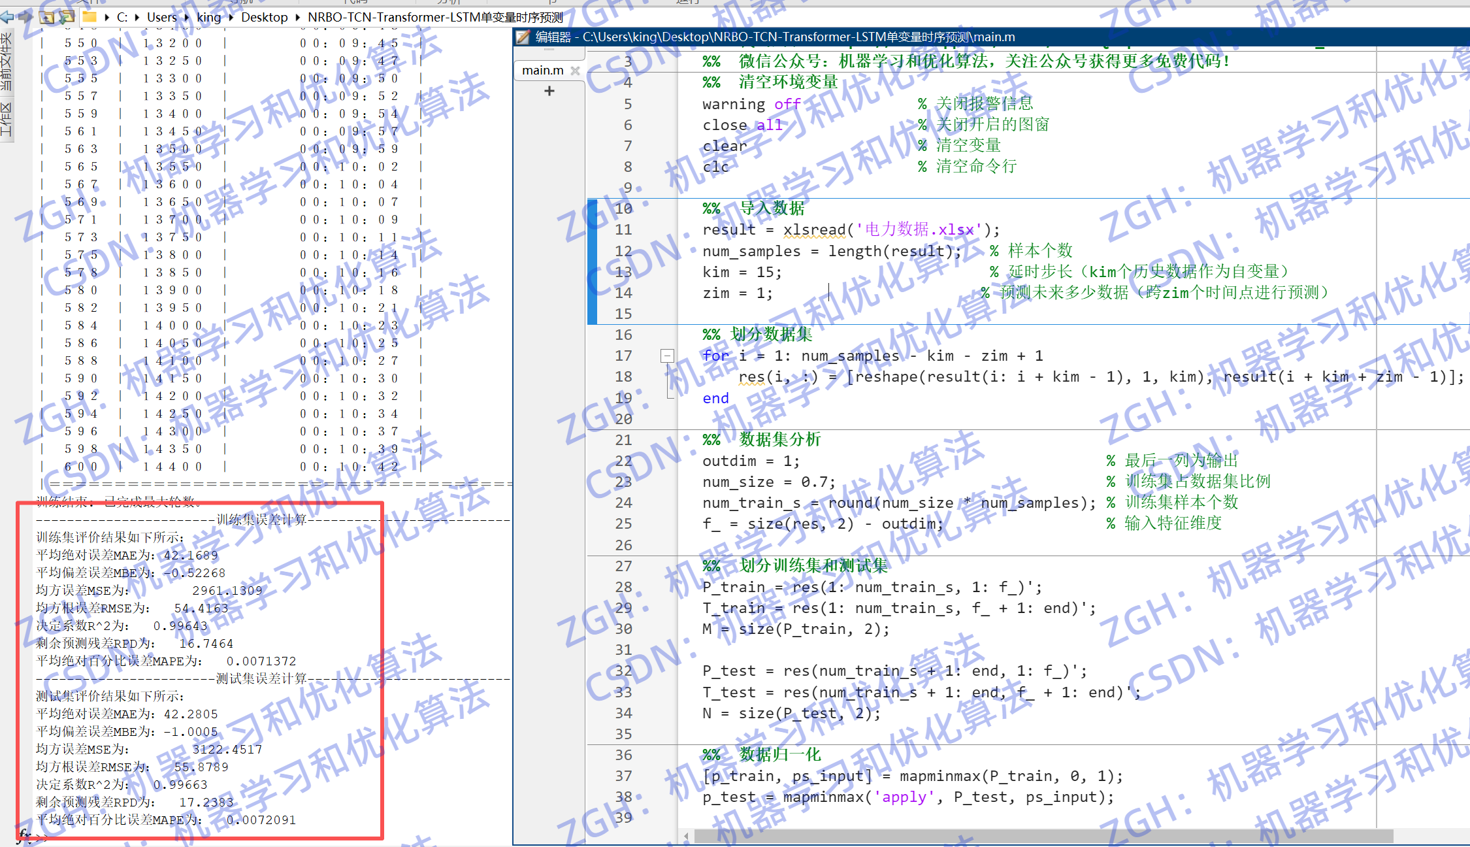Collapse the for loop at line 17
The image size is (1470, 847).
click(667, 356)
